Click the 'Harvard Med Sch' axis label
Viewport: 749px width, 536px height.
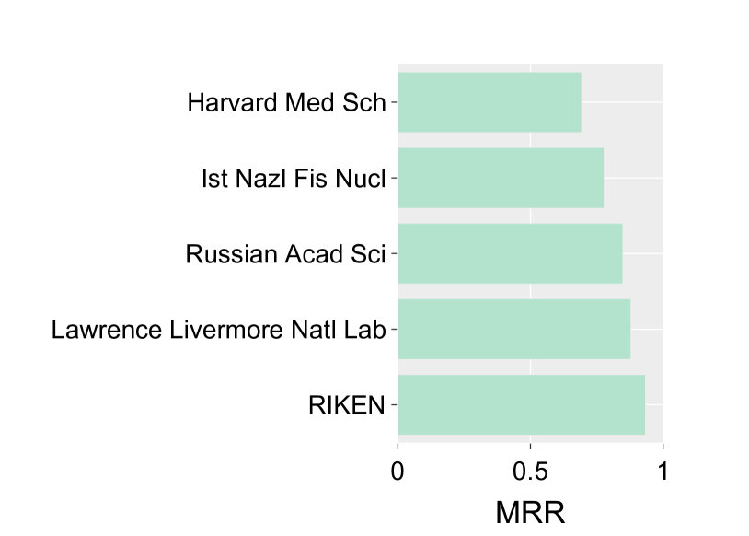[286, 102]
